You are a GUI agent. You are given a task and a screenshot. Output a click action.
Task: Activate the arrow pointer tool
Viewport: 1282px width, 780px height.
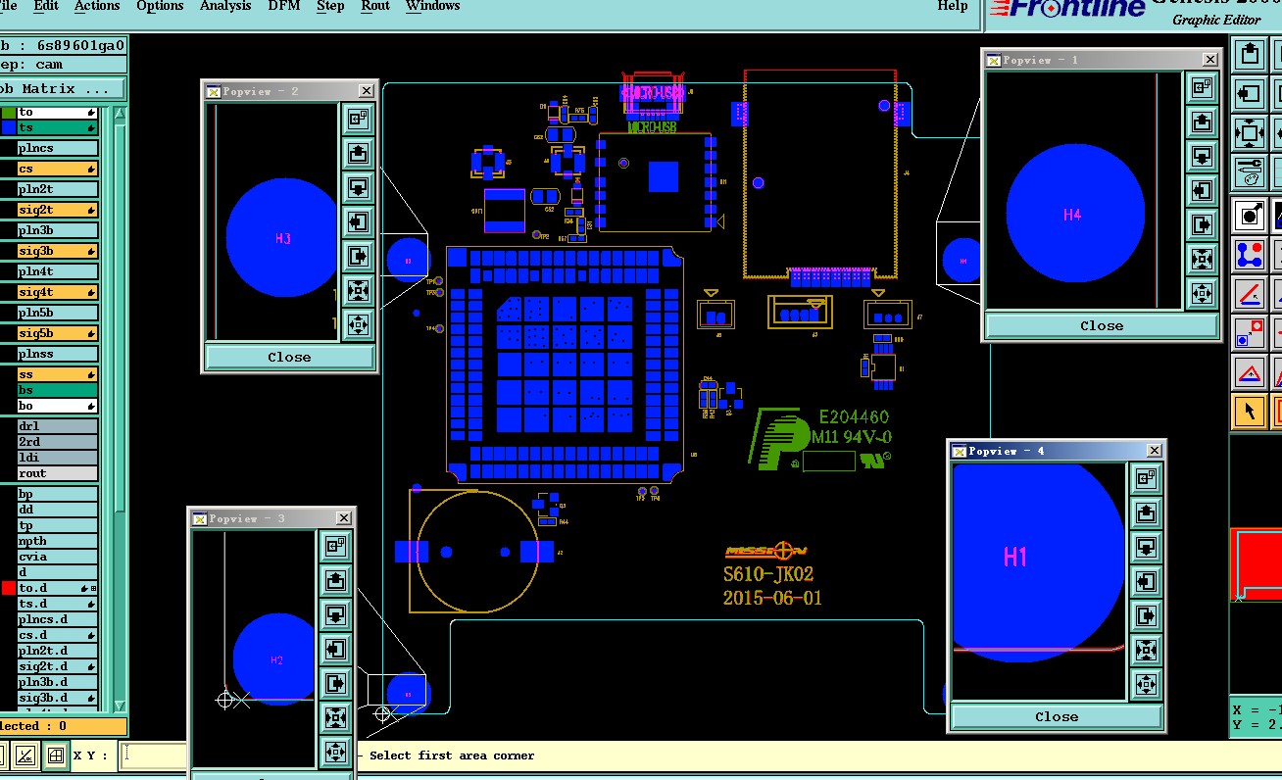pos(1249,412)
